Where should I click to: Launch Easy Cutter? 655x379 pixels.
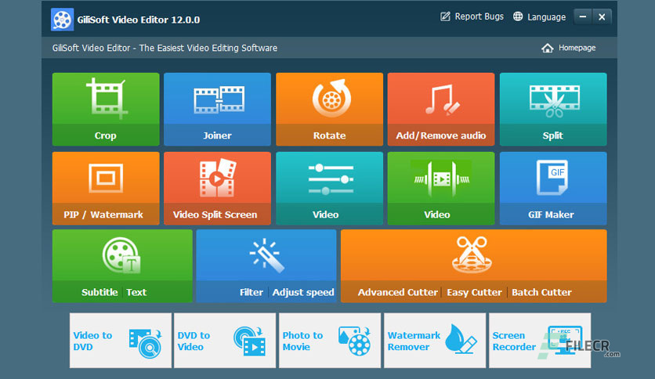[474, 293]
